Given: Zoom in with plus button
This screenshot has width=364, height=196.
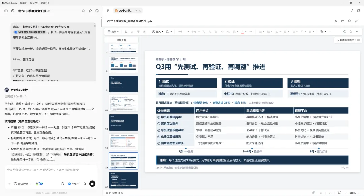Looking at the screenshot, I should pyautogui.click(x=359, y=193).
